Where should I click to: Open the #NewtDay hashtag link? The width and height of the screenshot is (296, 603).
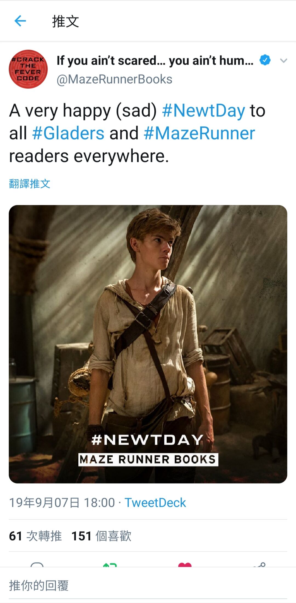pos(204,111)
